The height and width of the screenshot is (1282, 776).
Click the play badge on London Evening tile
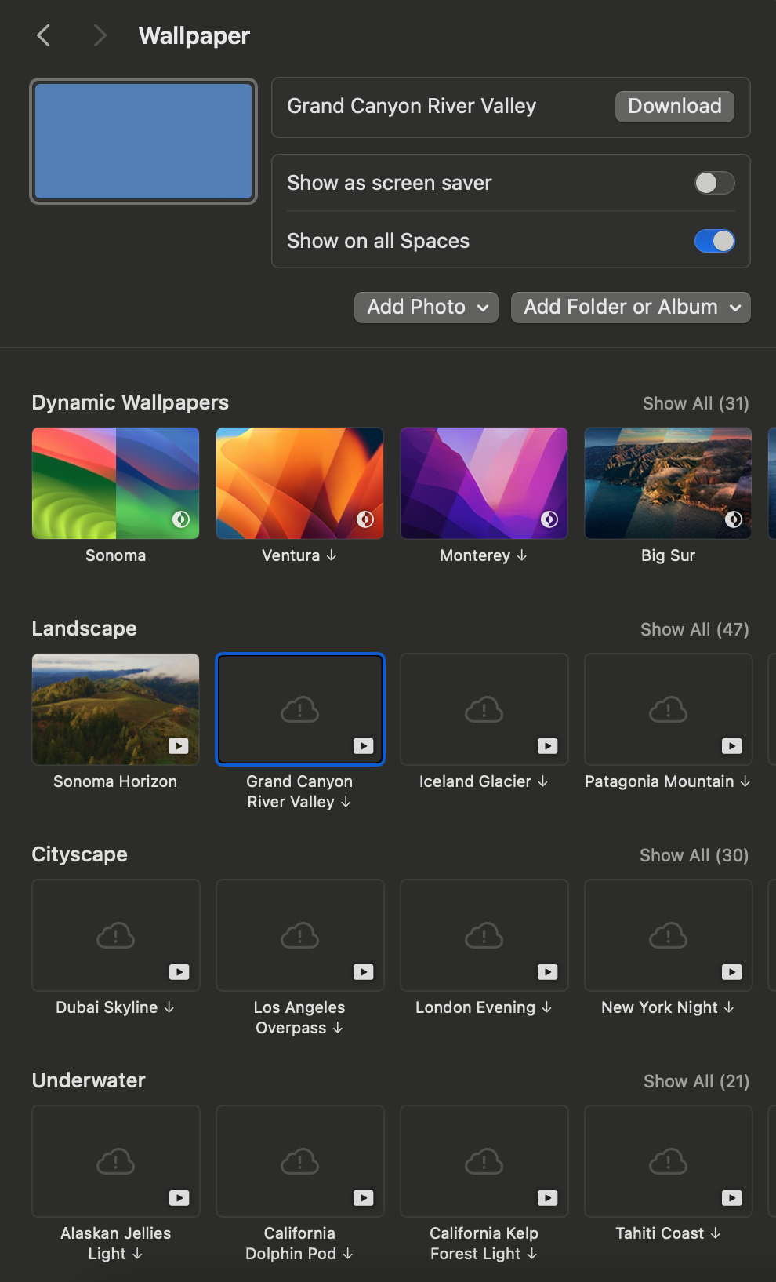(x=547, y=972)
